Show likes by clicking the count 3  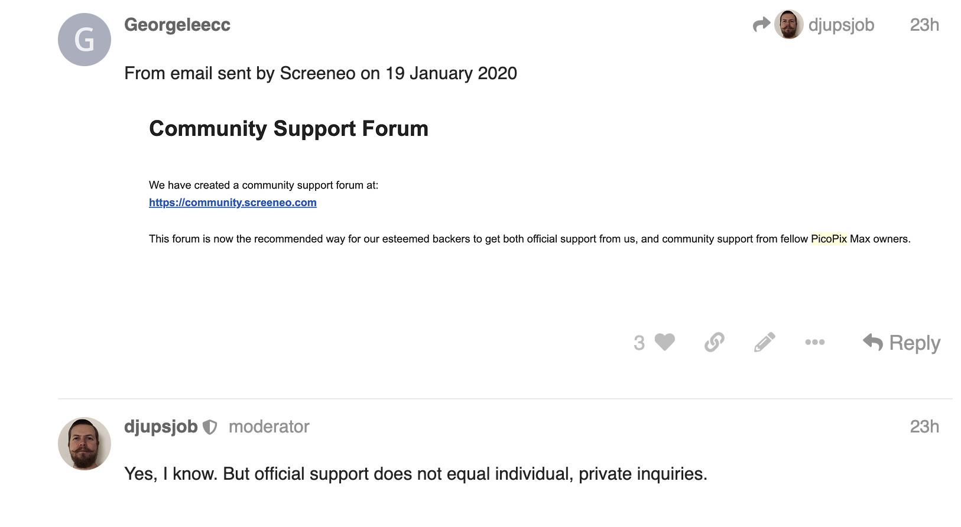[639, 343]
